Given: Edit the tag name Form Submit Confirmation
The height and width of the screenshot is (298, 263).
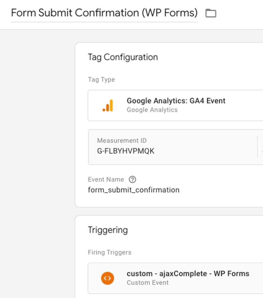Looking at the screenshot, I should pyautogui.click(x=104, y=13).
